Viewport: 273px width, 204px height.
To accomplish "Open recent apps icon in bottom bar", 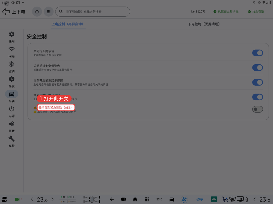I will [x=123, y=199].
